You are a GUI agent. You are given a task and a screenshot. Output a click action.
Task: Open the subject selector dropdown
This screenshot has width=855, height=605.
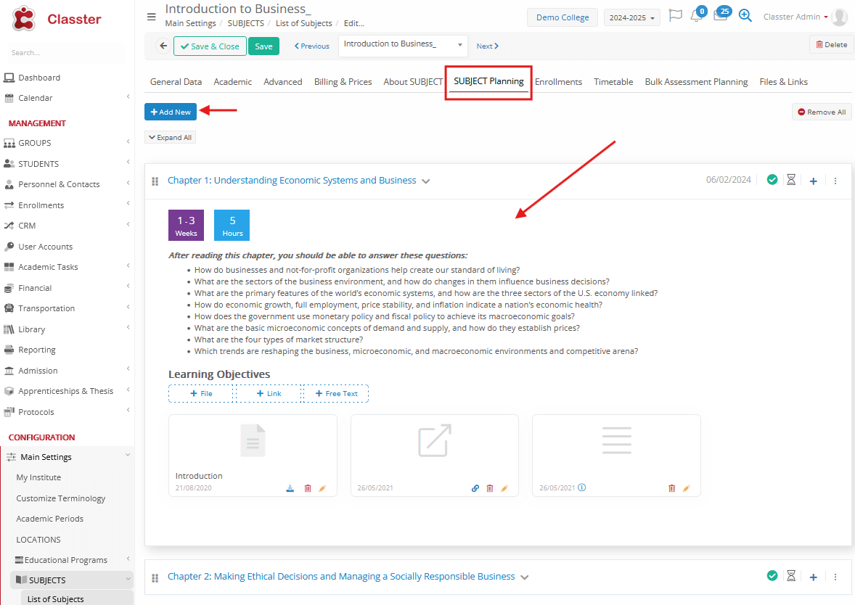tap(403, 45)
